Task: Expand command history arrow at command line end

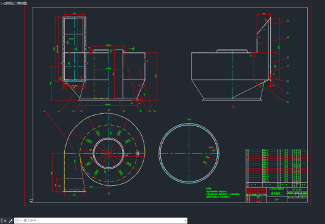Action: pyautogui.click(x=185, y=221)
